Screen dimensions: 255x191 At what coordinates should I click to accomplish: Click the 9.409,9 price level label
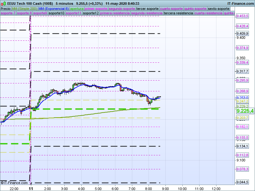[x=242, y=33]
